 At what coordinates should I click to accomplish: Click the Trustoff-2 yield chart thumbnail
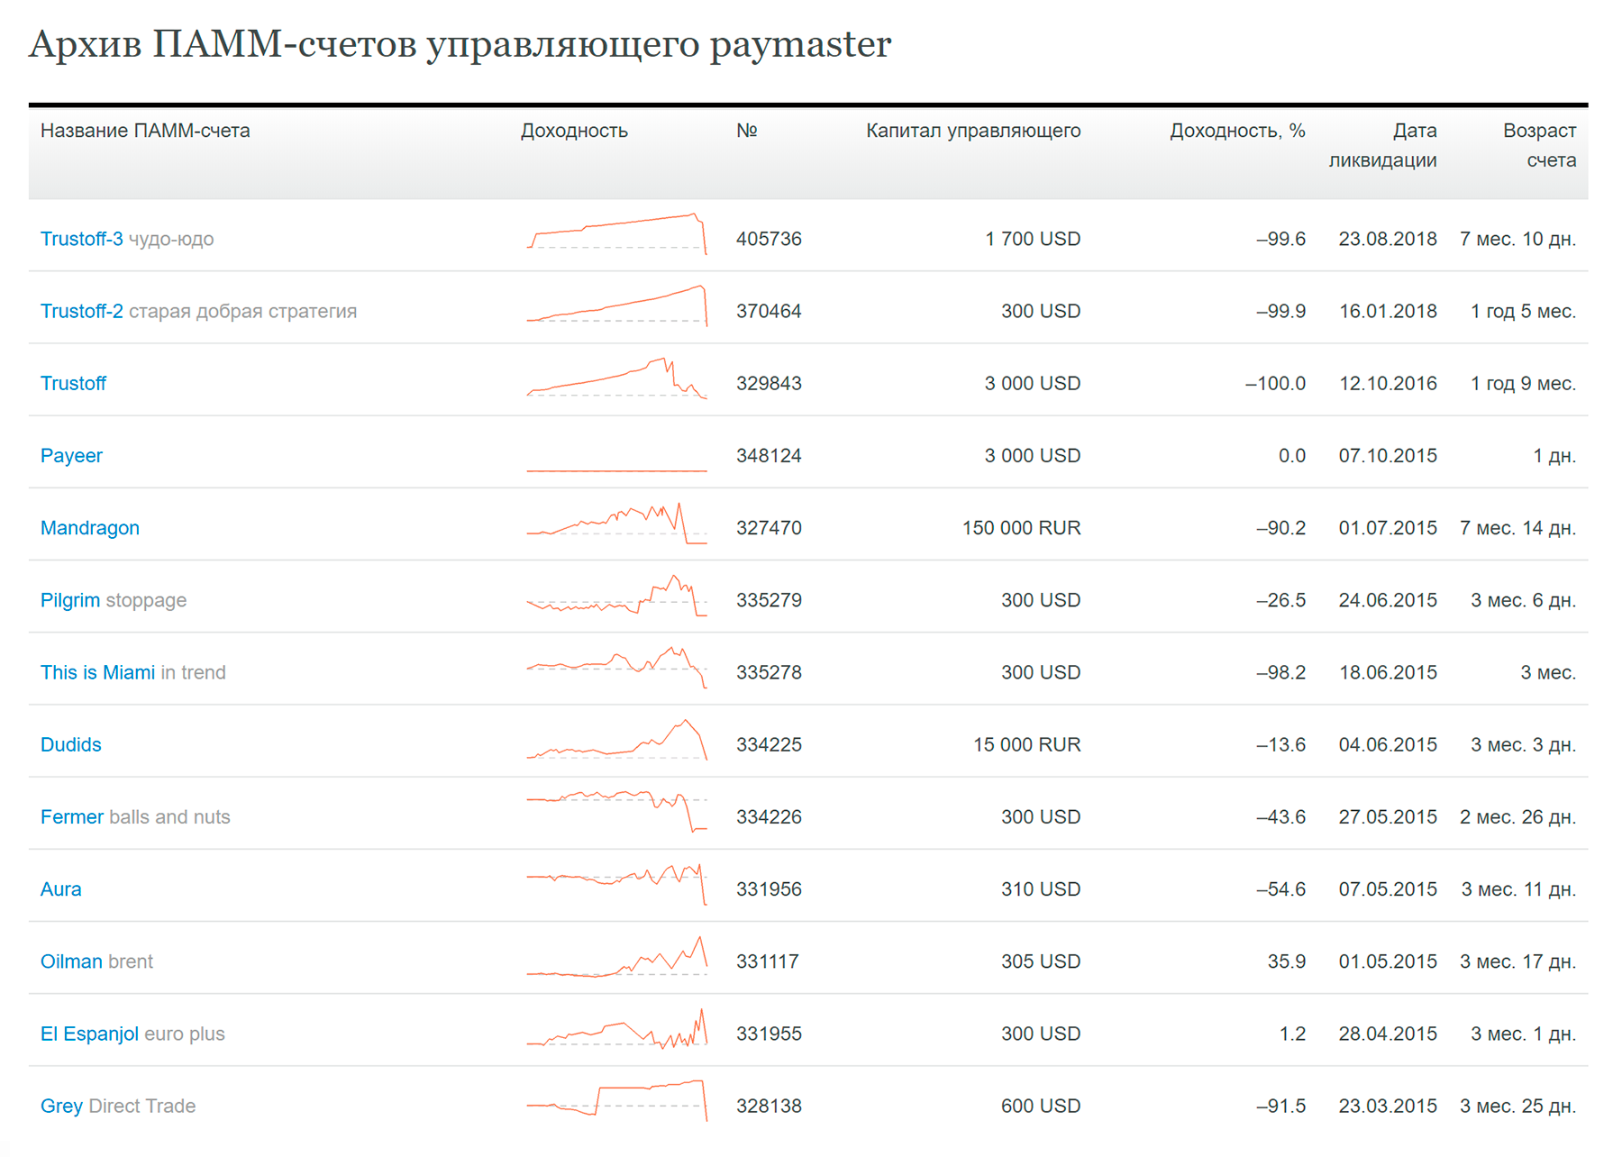617,305
